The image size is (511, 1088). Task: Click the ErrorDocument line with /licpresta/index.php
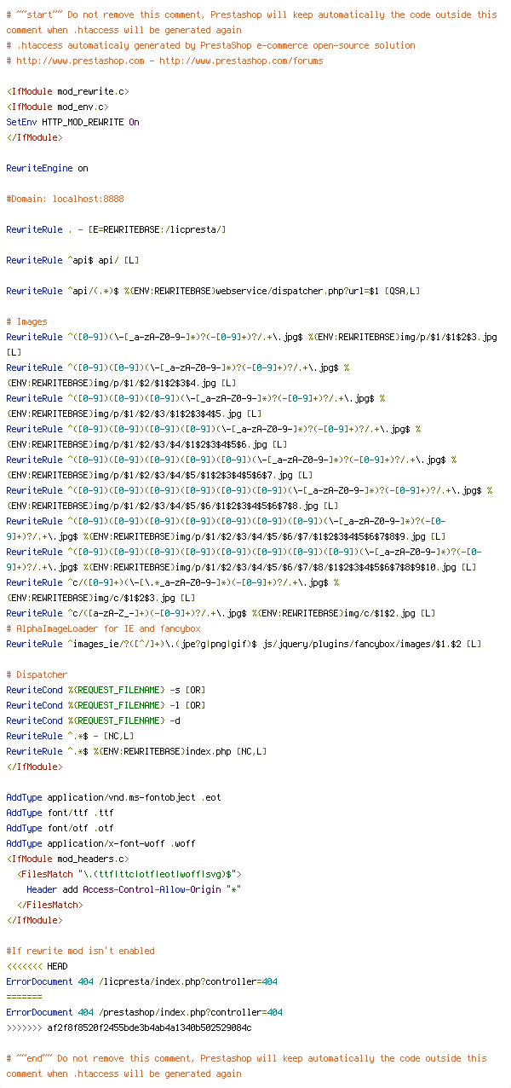tap(141, 981)
